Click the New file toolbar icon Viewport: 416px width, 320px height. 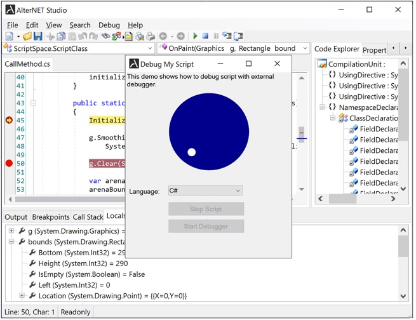(x=10, y=37)
